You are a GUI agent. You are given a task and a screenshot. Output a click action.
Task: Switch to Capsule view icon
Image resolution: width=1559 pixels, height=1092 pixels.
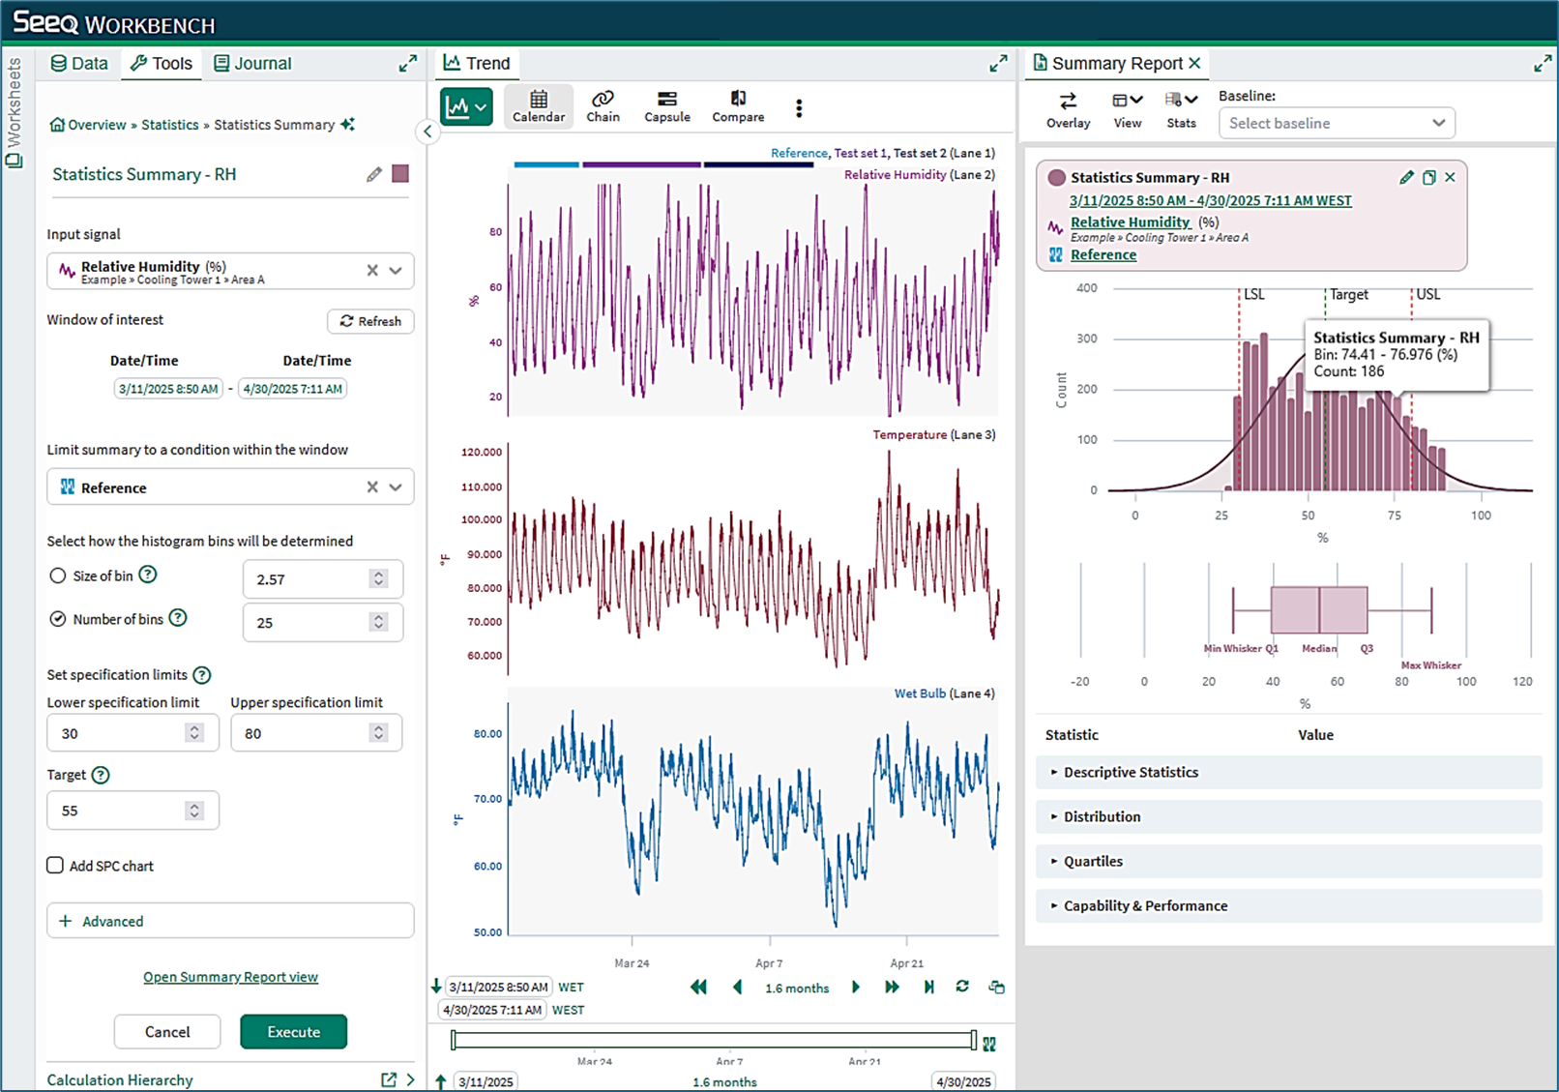(667, 105)
